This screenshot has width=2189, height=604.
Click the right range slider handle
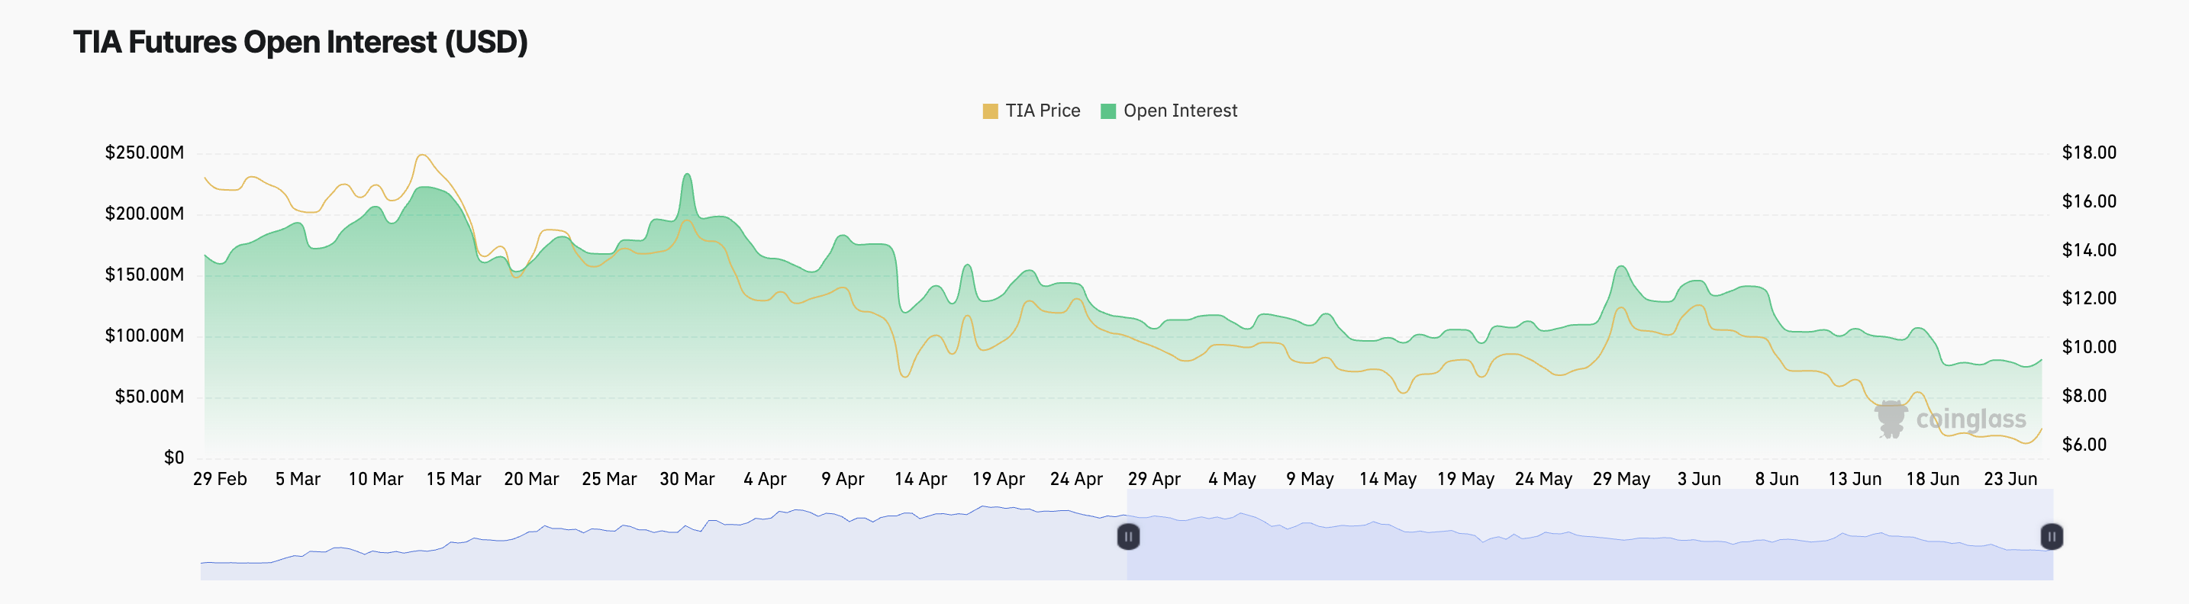pyautogui.click(x=2052, y=537)
